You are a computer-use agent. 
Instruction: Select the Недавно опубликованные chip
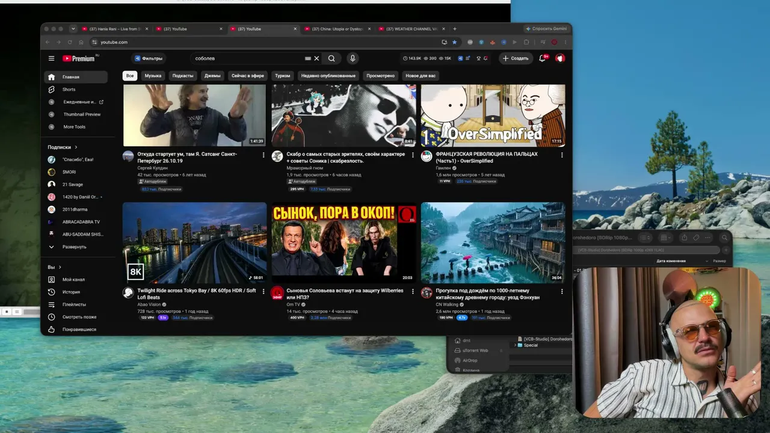pyautogui.click(x=328, y=76)
